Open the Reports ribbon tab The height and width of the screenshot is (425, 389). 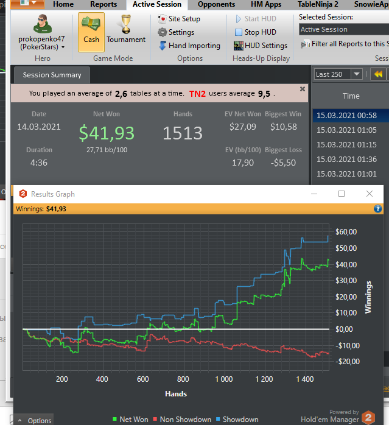(x=103, y=4)
